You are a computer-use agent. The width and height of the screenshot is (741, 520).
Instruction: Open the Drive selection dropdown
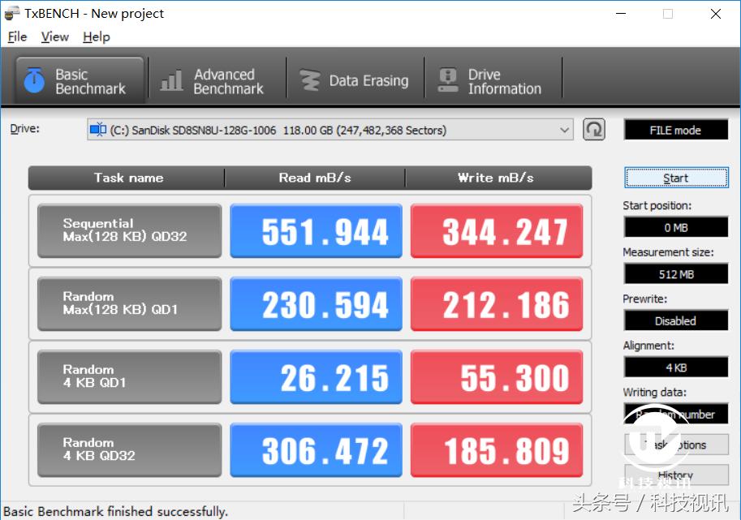(566, 129)
